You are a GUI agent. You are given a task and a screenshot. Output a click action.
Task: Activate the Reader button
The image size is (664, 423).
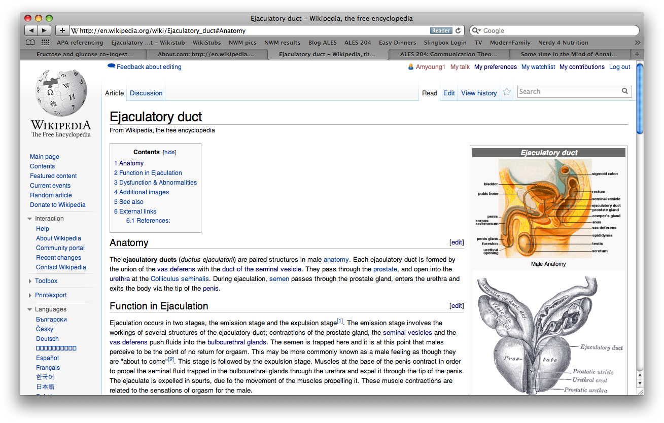441,30
